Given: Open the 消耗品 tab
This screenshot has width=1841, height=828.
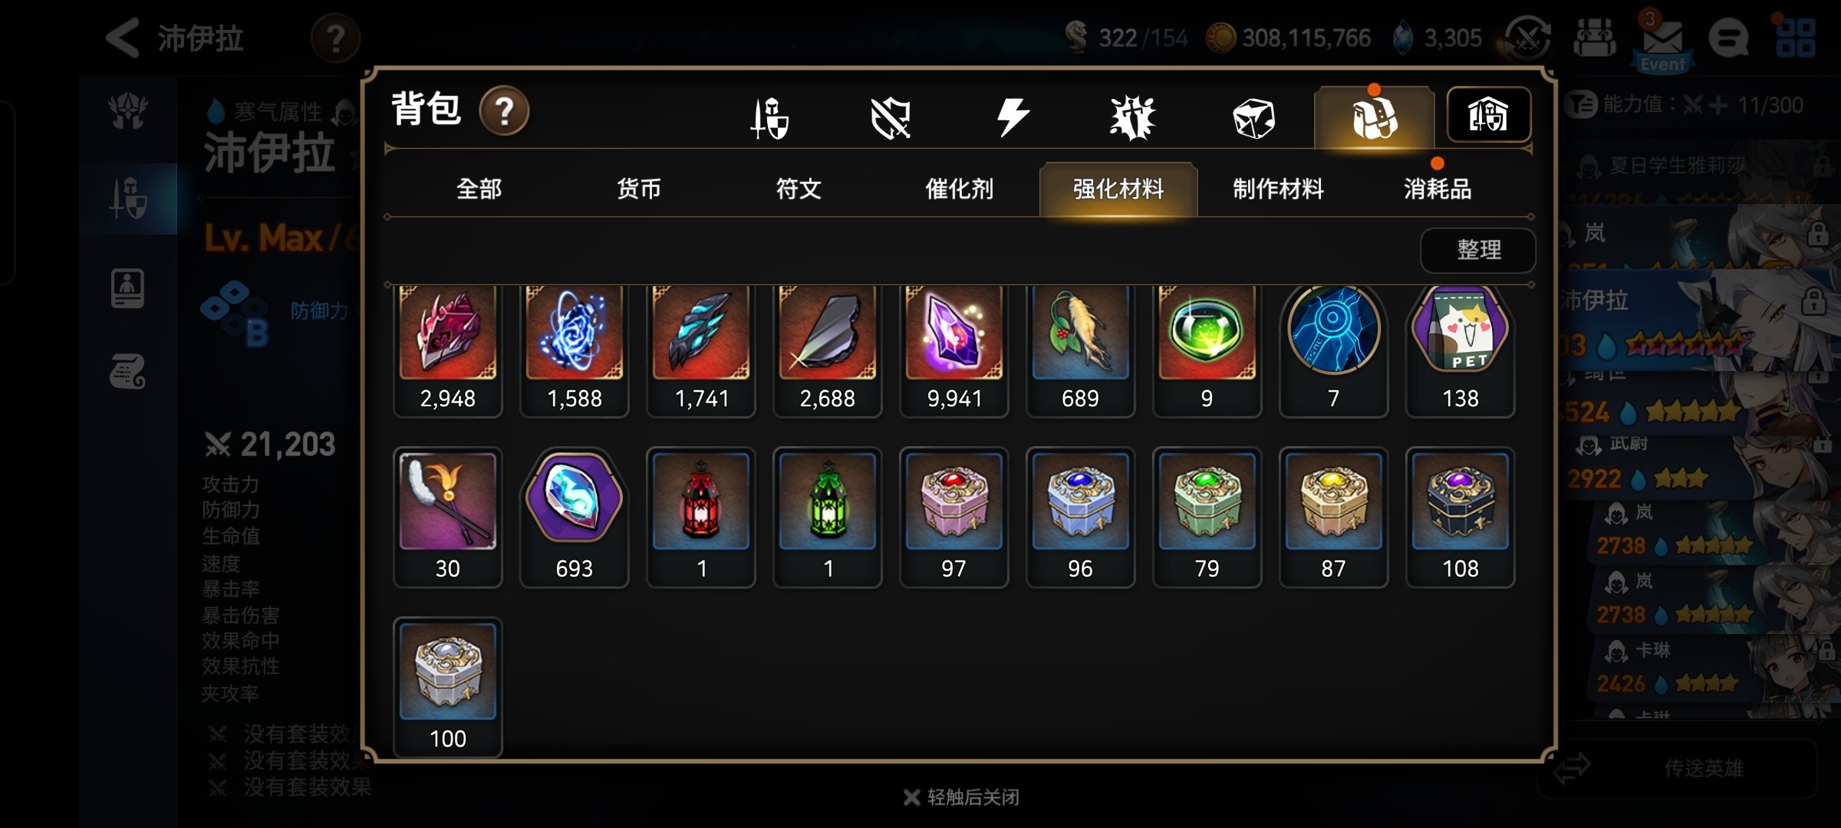Looking at the screenshot, I should pos(1438,189).
